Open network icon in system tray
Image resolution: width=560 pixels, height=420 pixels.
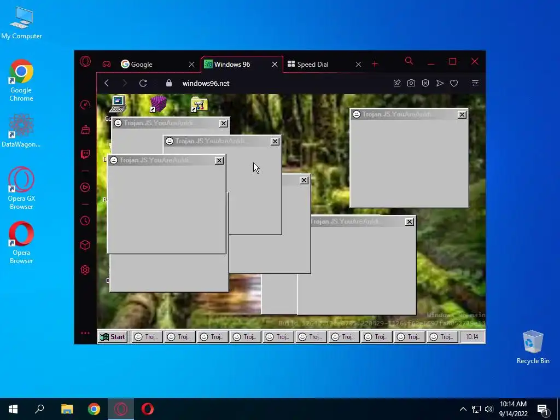point(476,409)
